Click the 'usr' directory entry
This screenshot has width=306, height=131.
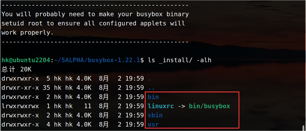pos(153,124)
